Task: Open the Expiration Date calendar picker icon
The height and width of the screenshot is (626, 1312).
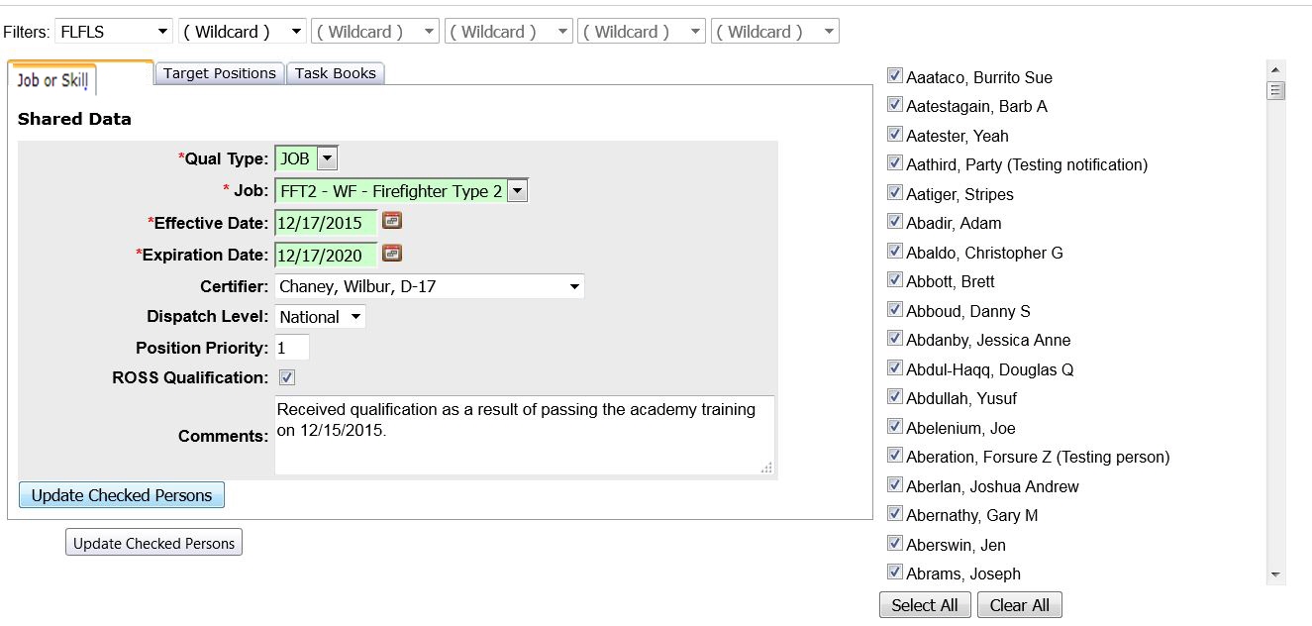Action: tap(392, 253)
